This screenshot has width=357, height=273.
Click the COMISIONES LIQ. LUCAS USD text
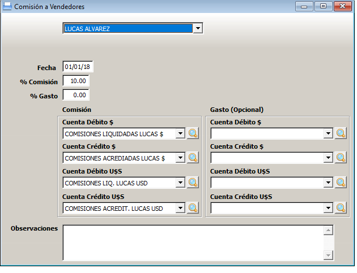point(107,183)
